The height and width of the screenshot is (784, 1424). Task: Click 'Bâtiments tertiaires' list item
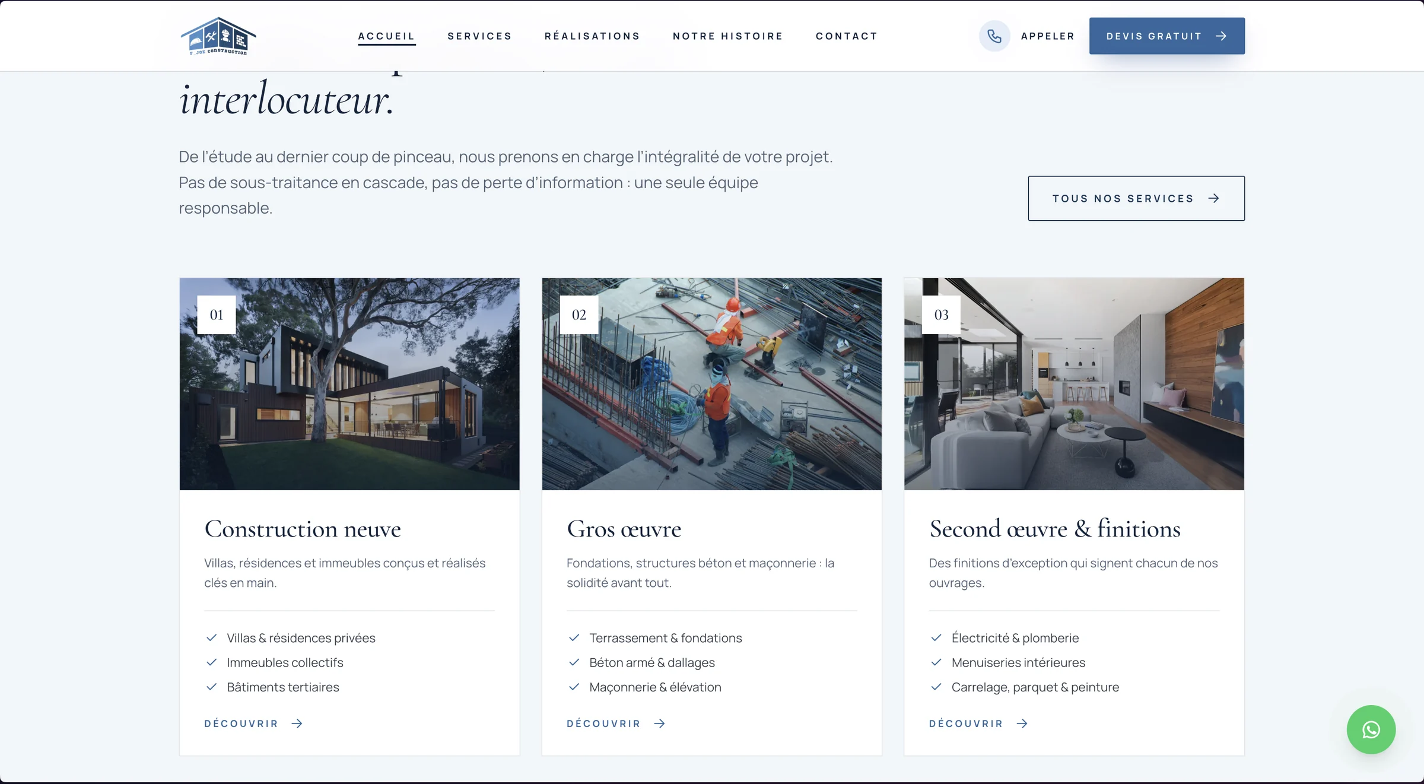[283, 687]
